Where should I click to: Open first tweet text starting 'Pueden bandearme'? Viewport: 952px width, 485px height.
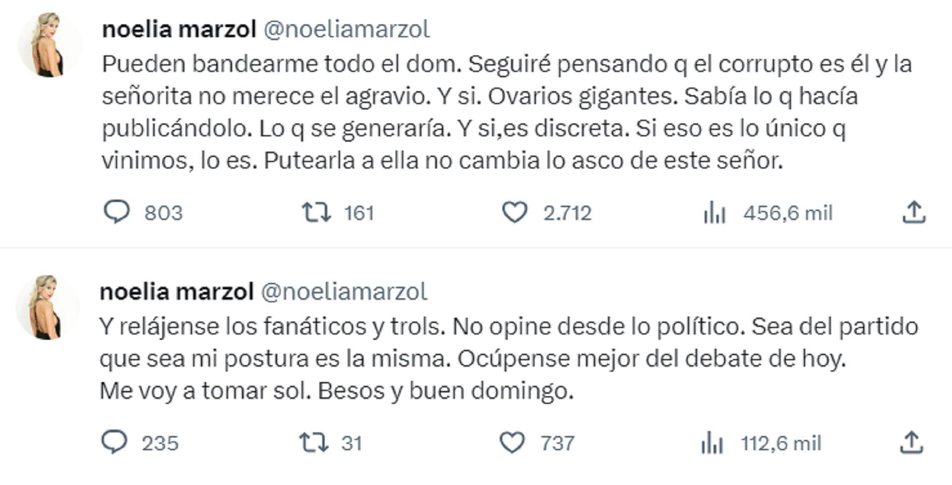[x=496, y=112]
